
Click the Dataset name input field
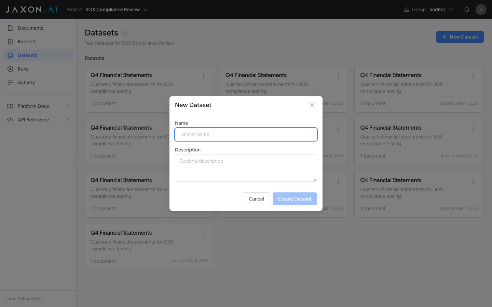pyautogui.click(x=246, y=134)
